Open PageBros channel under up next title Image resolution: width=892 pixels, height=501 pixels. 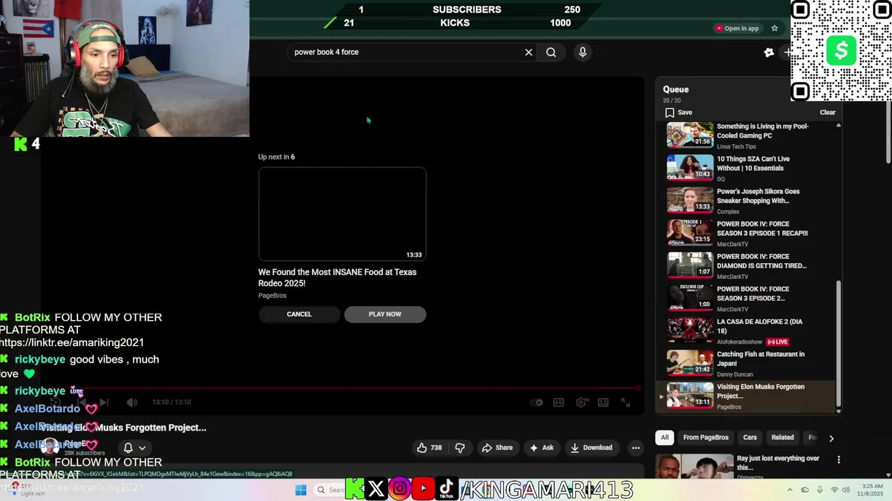click(272, 296)
